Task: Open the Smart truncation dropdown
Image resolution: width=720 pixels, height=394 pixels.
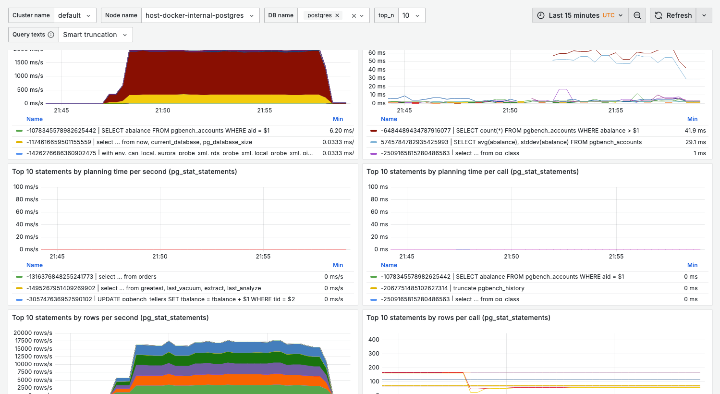Action: pyautogui.click(x=96, y=34)
